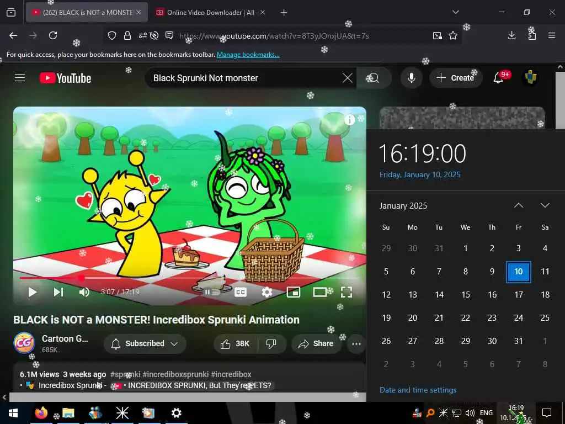Viewport: 565px width, 424px height.
Task: Open File Explorer from the taskbar
Action: coord(68,413)
